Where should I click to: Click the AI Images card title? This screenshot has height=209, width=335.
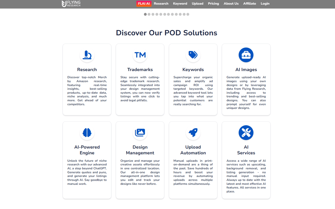pos(246,69)
